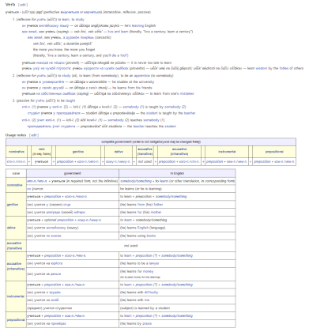Viewport: 309px width, 332px height.
Task: Open 'teacher' link in 'taught by the teacher'
Action: [x=190, y=113]
